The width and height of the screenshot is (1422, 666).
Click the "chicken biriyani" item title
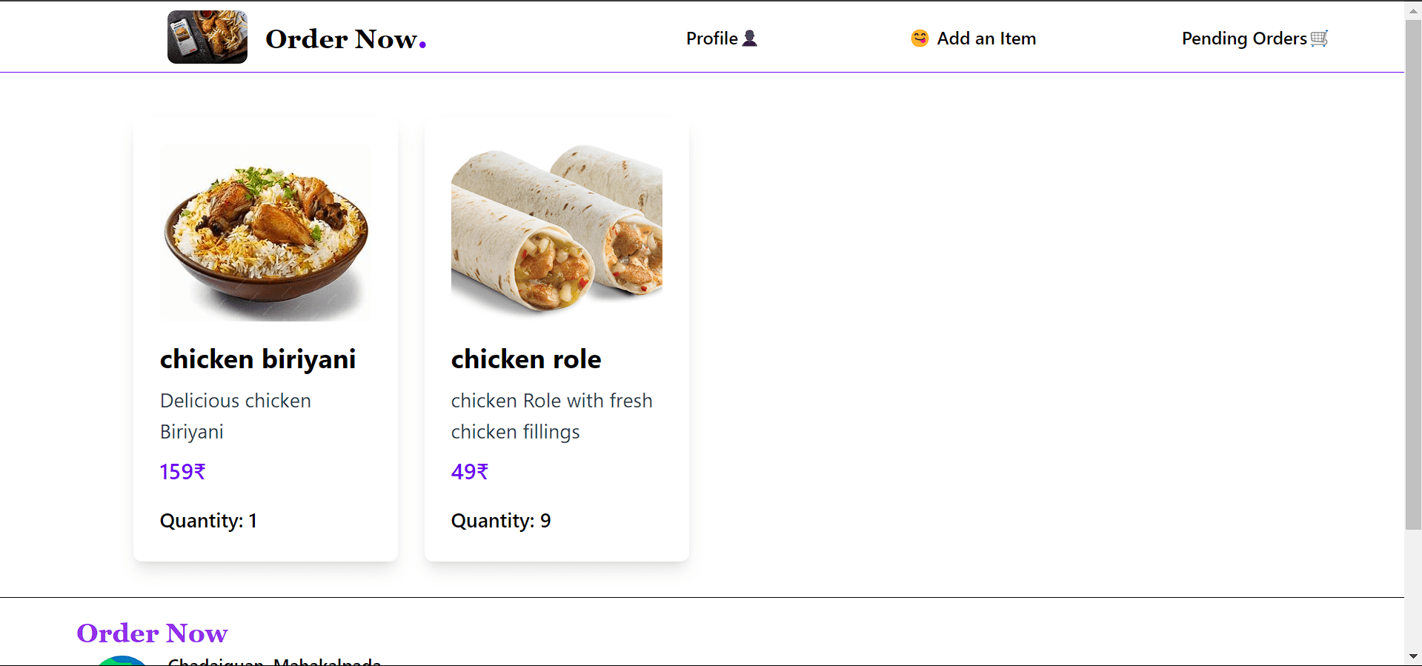click(258, 359)
